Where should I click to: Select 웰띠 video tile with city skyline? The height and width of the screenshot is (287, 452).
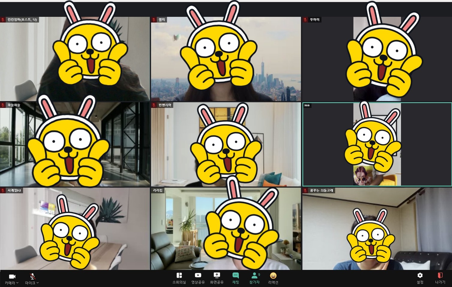[226, 59]
